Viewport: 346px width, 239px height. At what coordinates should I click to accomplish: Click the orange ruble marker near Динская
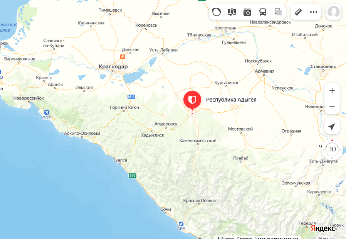tap(123, 57)
